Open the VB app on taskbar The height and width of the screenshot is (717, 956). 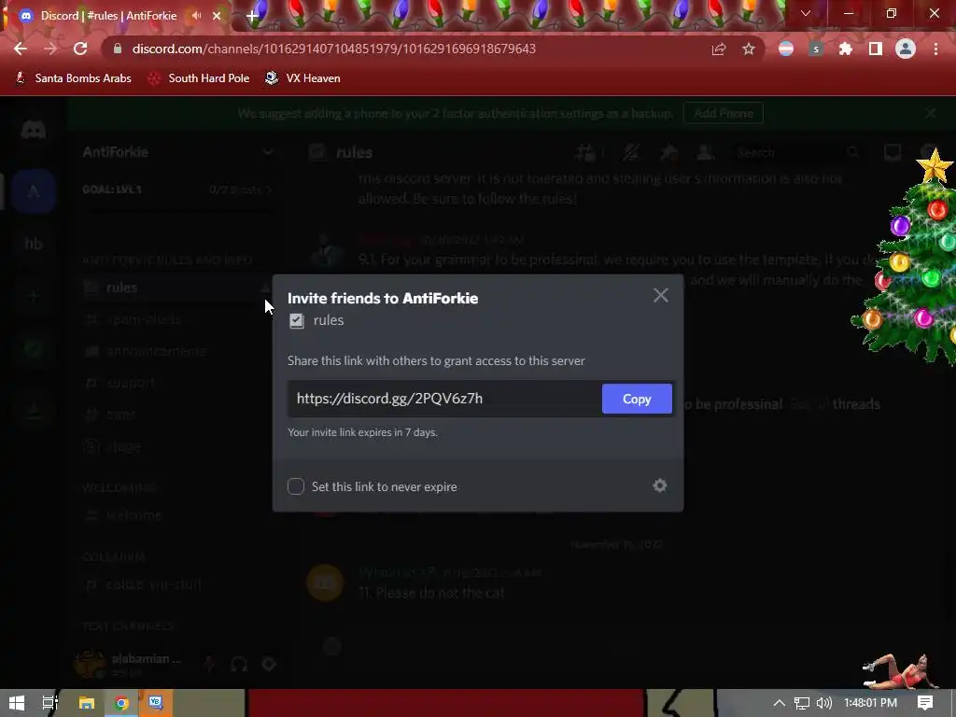click(156, 703)
